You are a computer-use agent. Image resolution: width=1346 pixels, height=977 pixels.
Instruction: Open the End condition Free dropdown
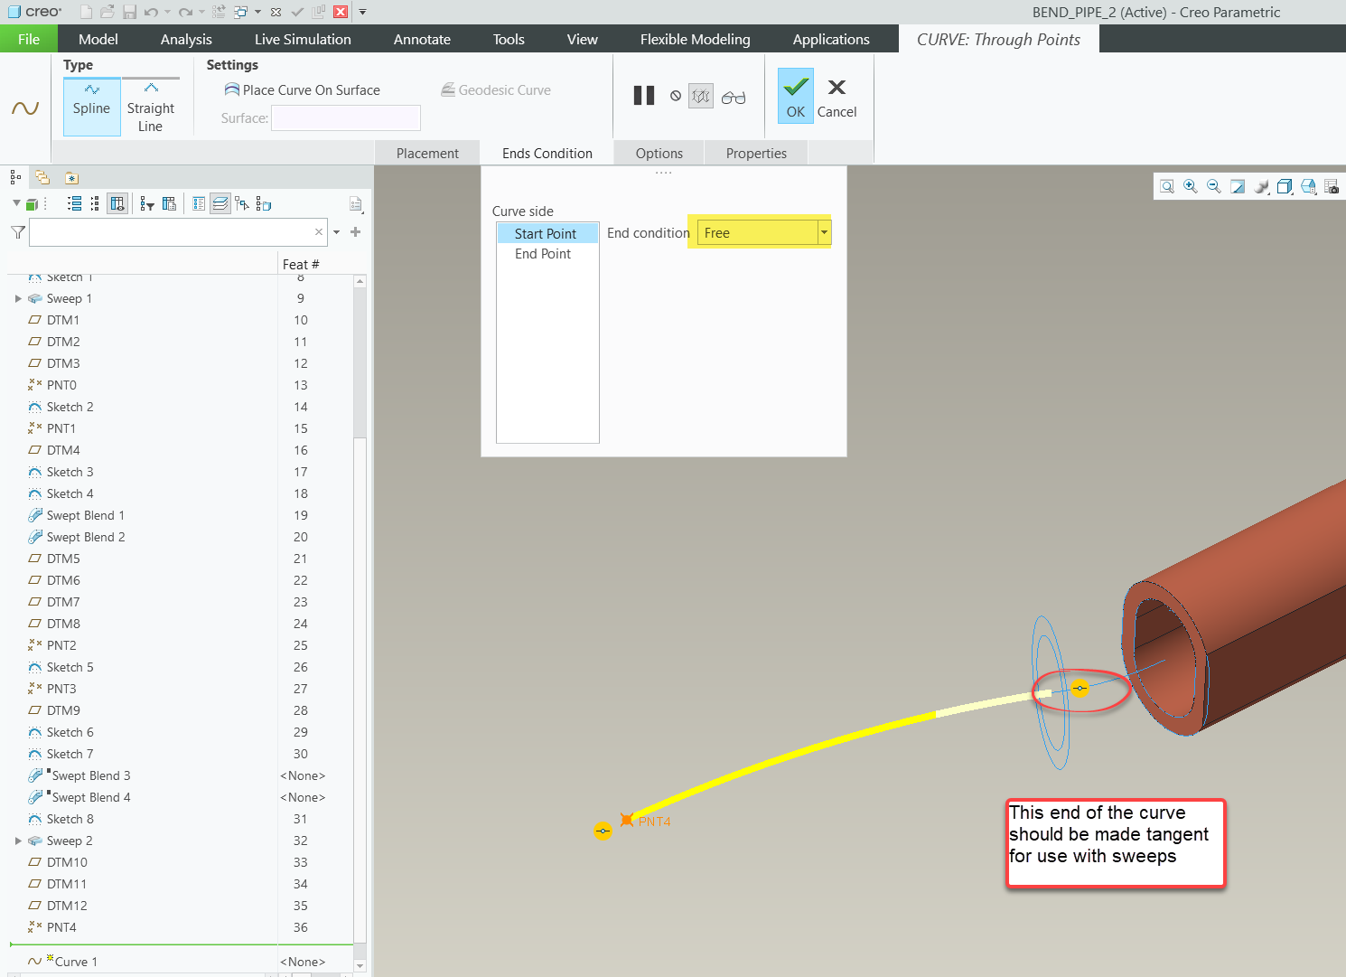(x=823, y=232)
